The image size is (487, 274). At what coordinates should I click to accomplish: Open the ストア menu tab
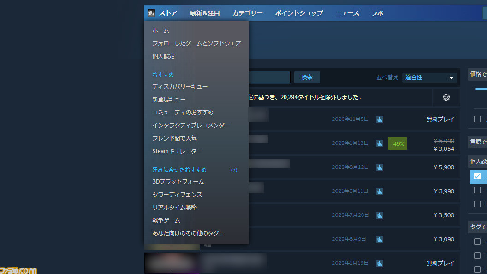(x=168, y=13)
